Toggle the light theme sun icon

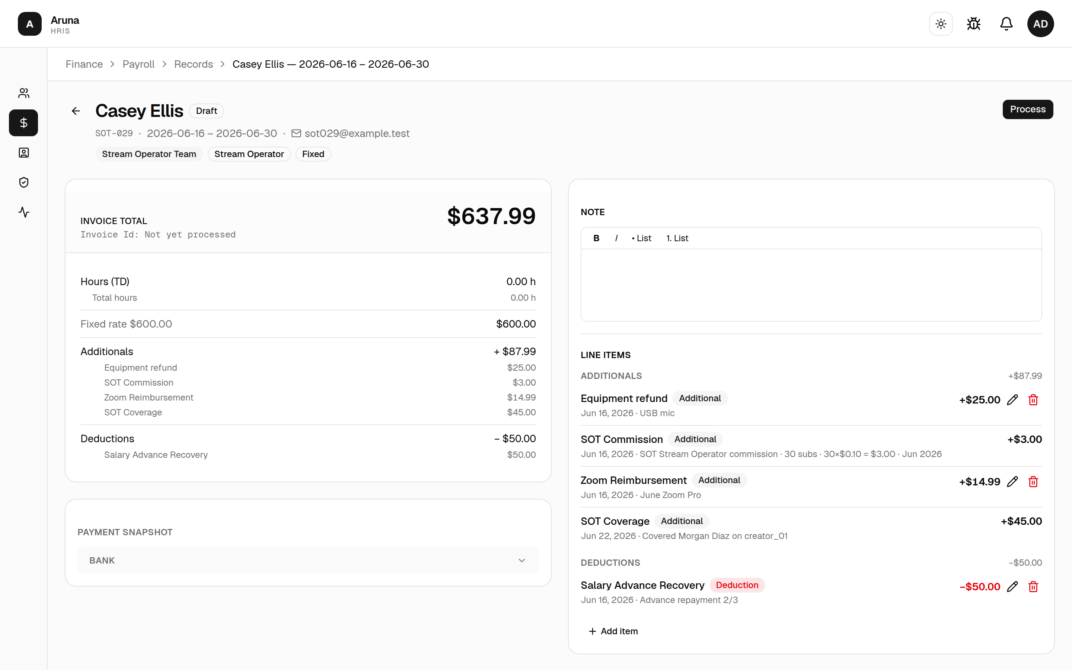941,24
